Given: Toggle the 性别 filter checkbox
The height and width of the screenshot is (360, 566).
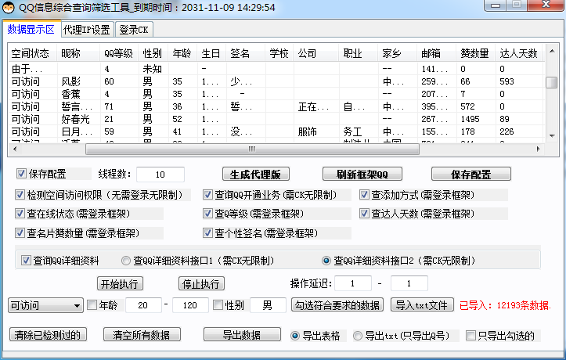Looking at the screenshot, I should 218,305.
